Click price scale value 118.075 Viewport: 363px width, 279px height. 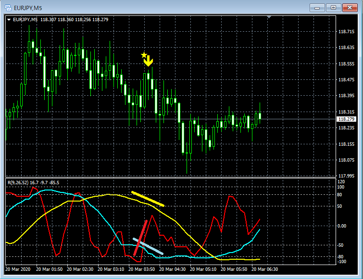(346, 160)
